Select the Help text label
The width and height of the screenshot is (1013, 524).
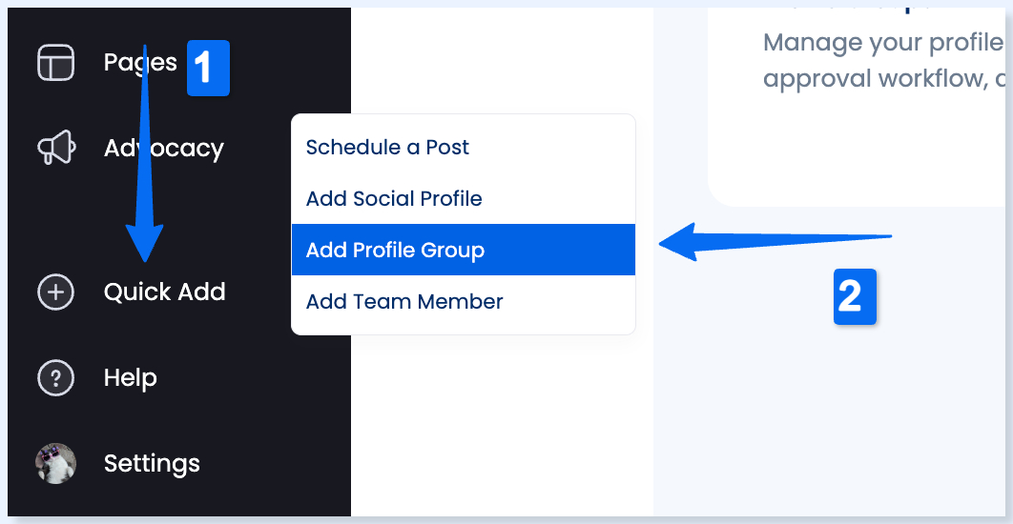coord(130,377)
